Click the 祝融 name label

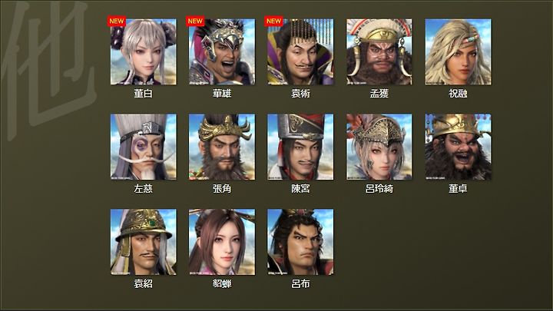[x=458, y=94]
